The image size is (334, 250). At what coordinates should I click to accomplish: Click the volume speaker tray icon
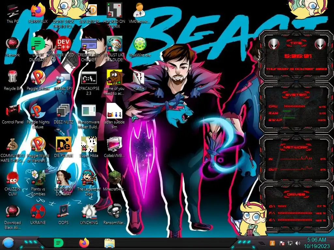(298, 243)
